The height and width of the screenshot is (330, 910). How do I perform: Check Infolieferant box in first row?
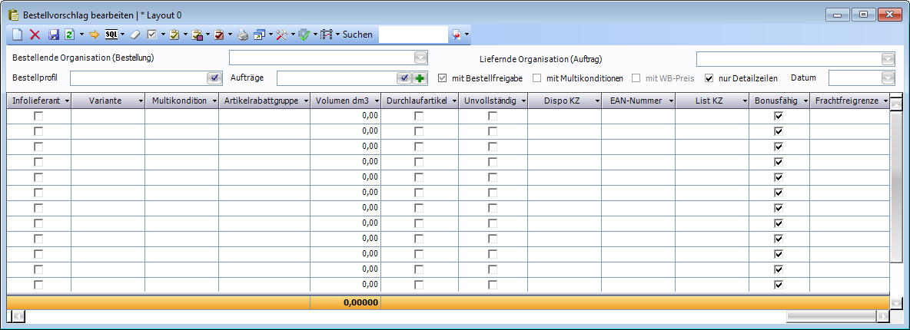38,115
